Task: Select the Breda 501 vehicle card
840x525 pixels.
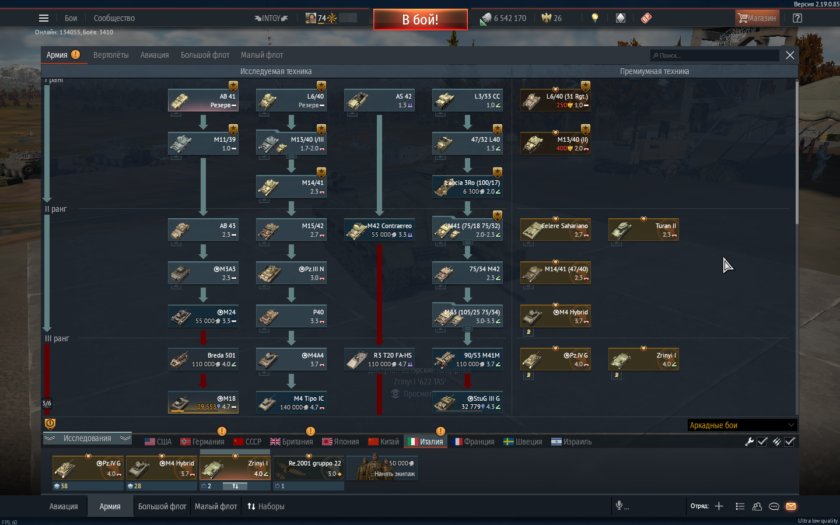Action: pyautogui.click(x=203, y=359)
